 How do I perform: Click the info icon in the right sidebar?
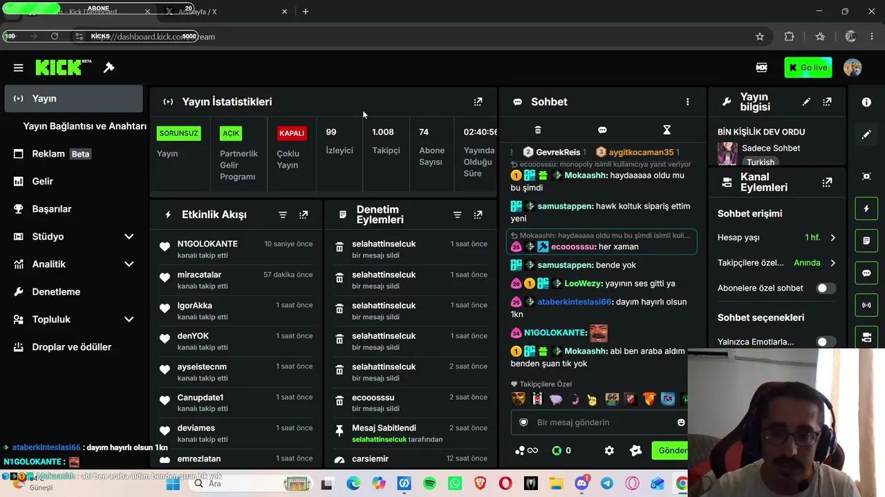pyautogui.click(x=866, y=102)
